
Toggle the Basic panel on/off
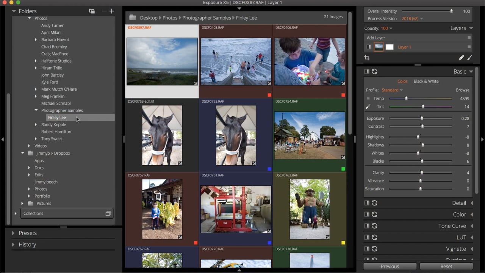366,72
